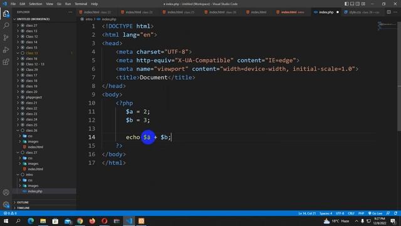The image size is (401, 226).
Task: Click Spaces: 4 indentation setting
Action: click(x=326, y=213)
